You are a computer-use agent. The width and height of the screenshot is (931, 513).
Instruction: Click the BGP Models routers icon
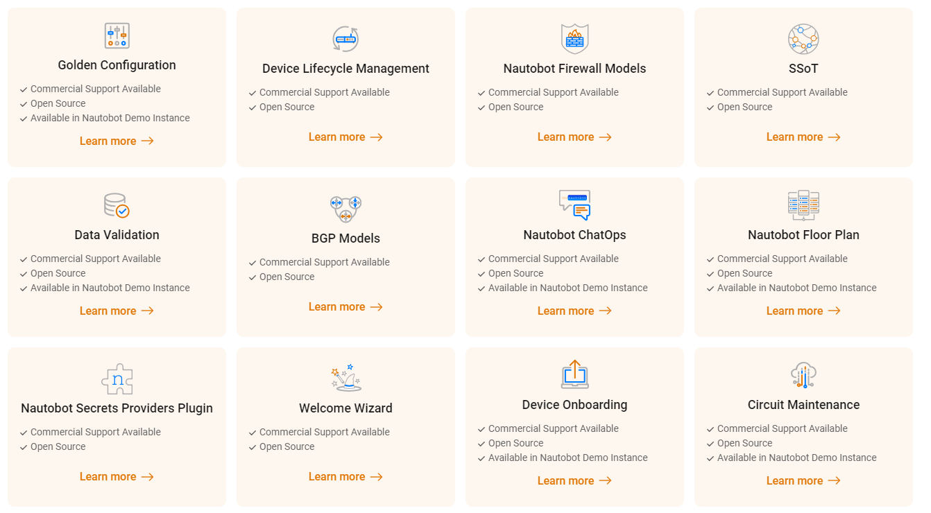click(345, 208)
